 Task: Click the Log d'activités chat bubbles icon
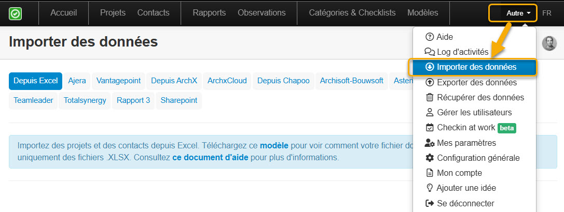point(430,52)
